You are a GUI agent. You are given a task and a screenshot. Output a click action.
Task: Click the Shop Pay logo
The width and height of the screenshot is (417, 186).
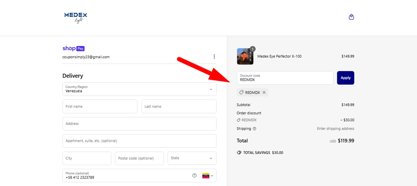coord(73,49)
